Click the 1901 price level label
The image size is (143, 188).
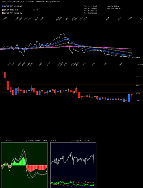point(138,101)
